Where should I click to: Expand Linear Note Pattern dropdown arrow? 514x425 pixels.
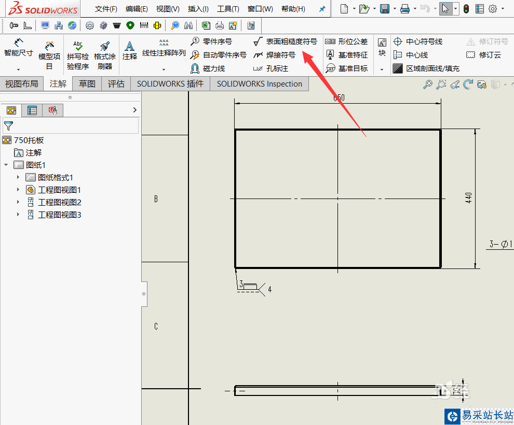(164, 69)
